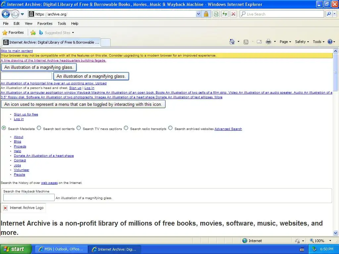Click the RSS feeds icon
339x254 pixels.
[246, 42]
